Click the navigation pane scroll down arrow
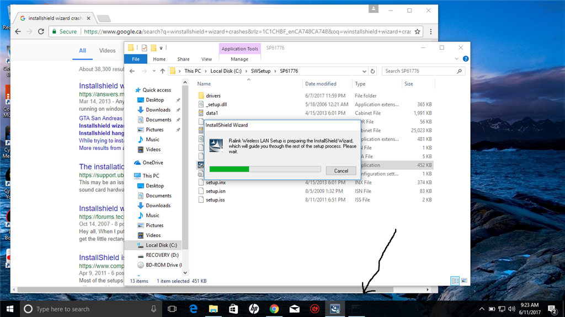The image size is (565, 317). [x=185, y=273]
